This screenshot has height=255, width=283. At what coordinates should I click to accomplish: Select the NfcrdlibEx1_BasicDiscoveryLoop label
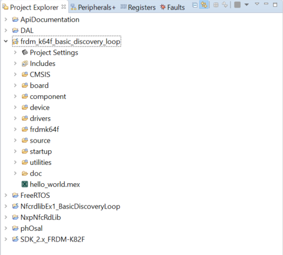coord(70,206)
